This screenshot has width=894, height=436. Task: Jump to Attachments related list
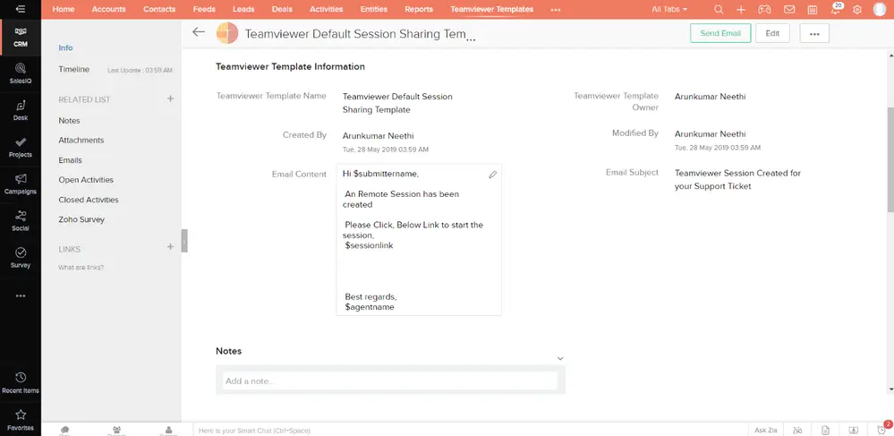(81, 140)
